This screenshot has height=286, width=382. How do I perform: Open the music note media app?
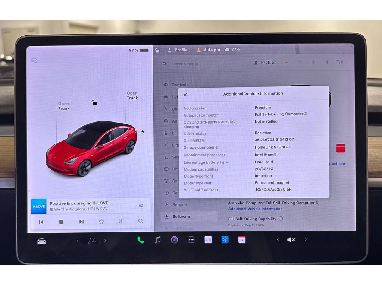pos(158,240)
